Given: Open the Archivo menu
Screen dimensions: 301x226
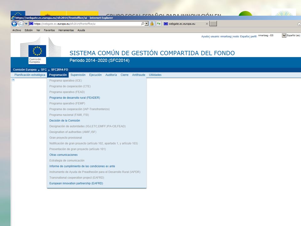Looking at the screenshot, I should pos(17,30).
